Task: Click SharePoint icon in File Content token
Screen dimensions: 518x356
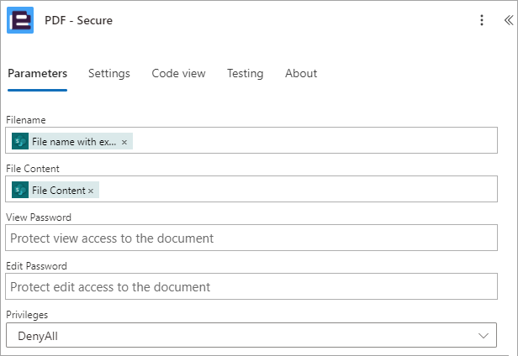Action: click(x=20, y=190)
